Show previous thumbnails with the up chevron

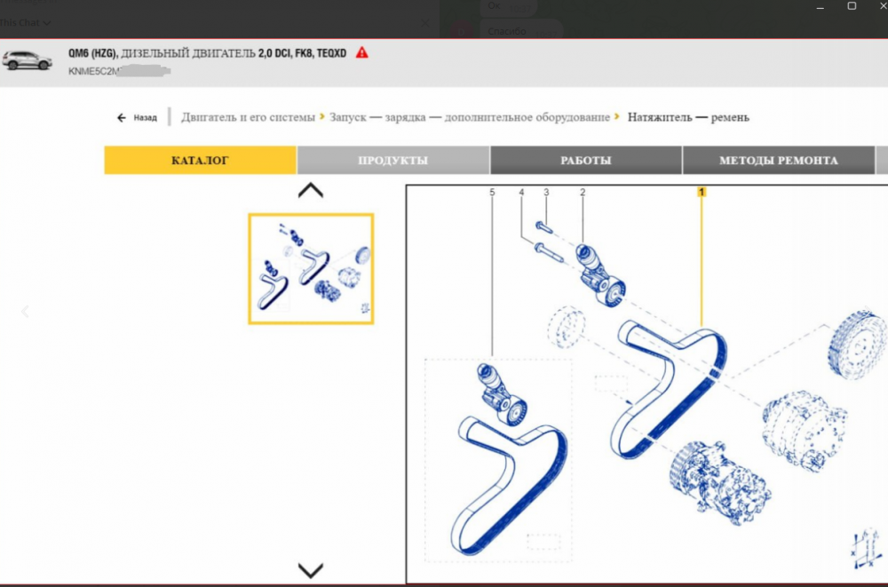click(310, 190)
